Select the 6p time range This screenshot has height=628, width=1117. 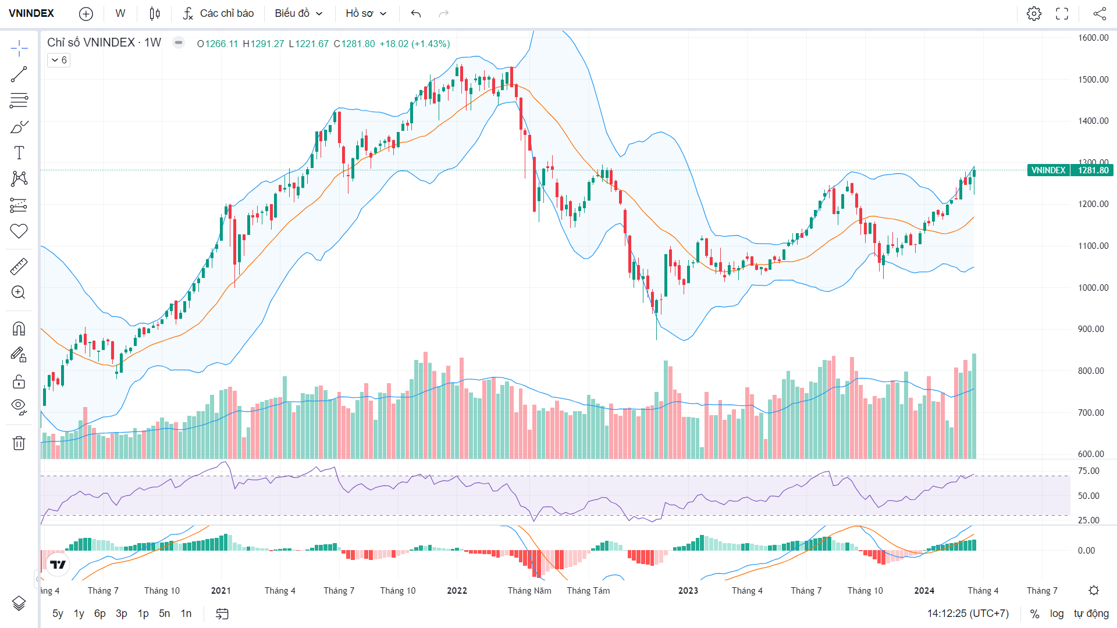click(100, 614)
